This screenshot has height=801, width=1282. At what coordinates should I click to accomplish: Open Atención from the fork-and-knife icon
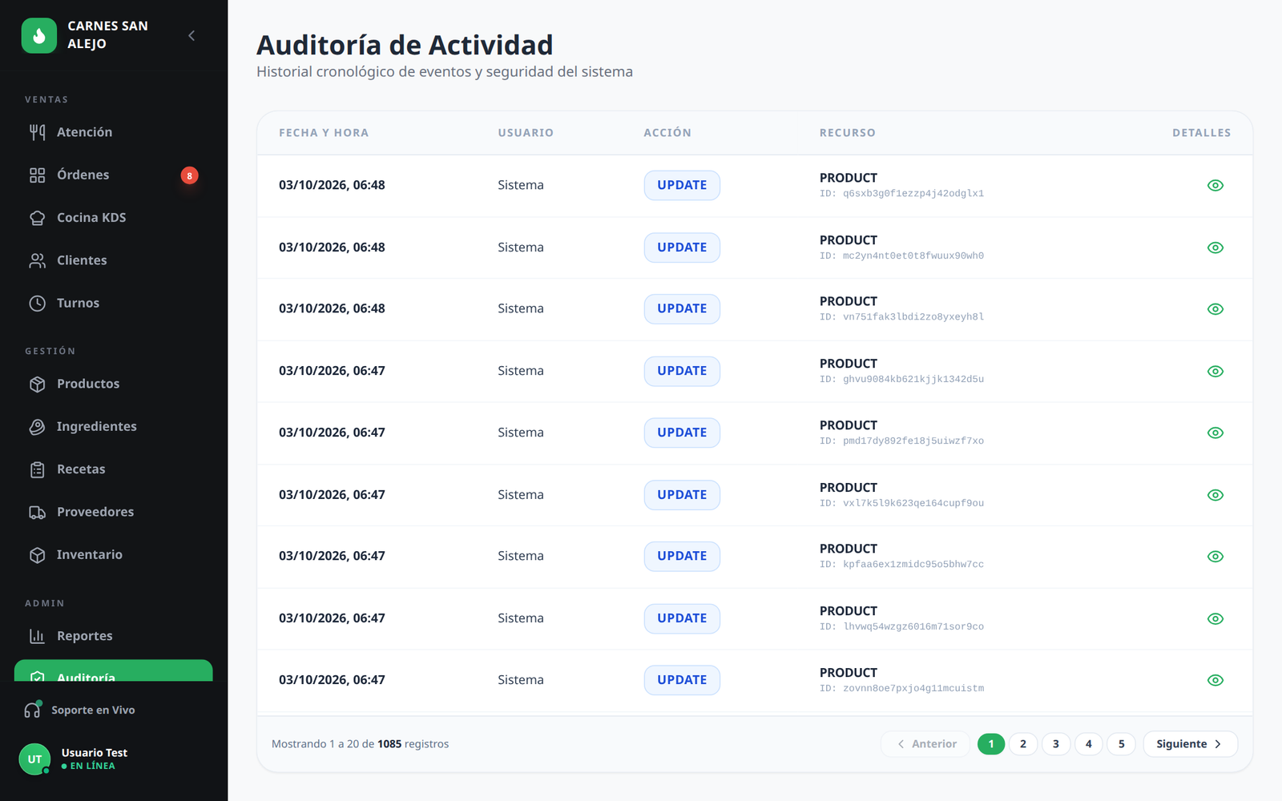point(38,132)
